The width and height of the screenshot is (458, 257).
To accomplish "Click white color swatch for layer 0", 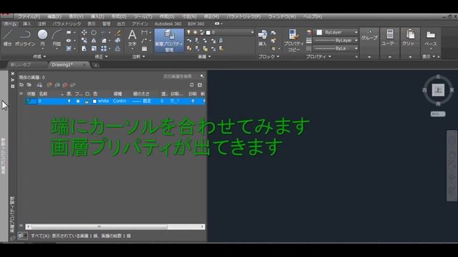I will [x=94, y=101].
